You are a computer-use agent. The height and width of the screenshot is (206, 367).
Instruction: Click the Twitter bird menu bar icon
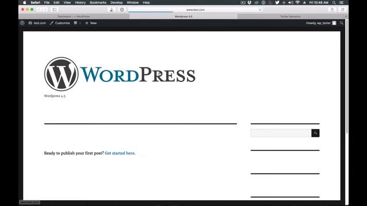pos(277,2)
